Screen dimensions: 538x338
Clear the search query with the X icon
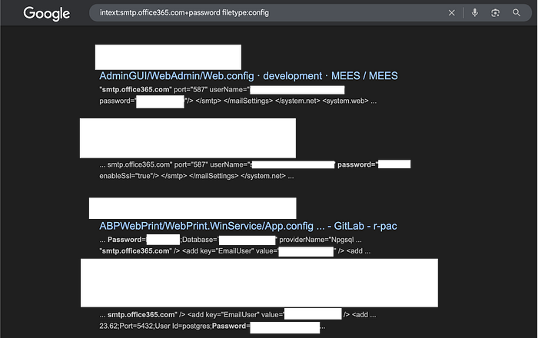[452, 13]
